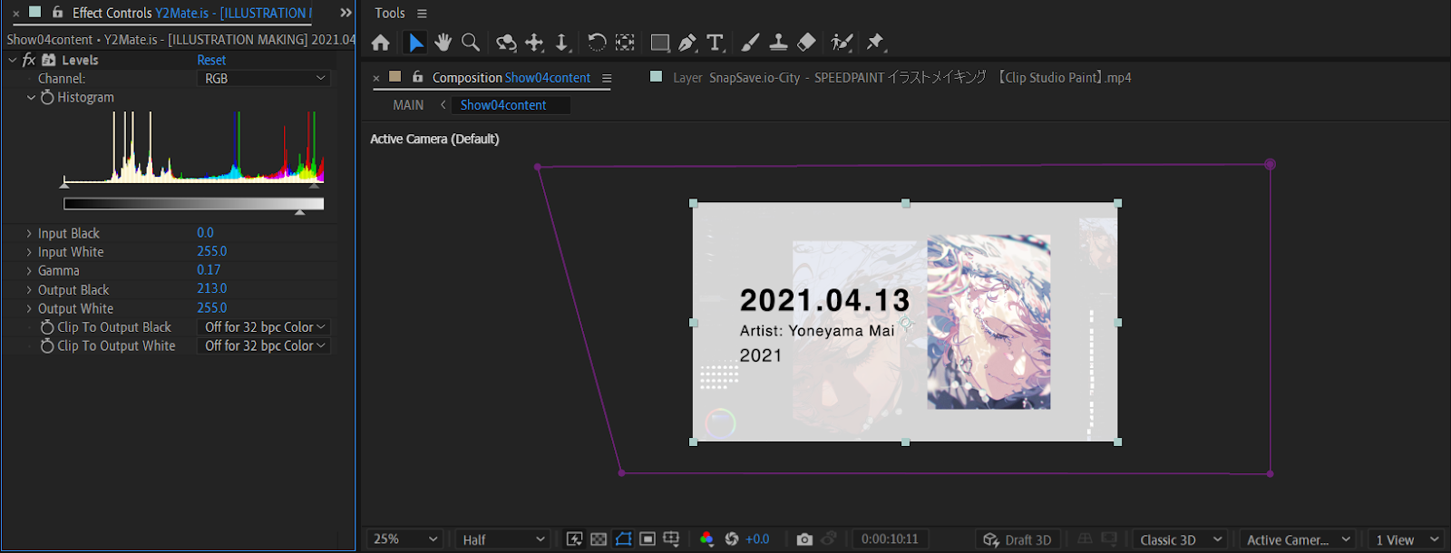Open the Grid and Guide options icon
1451x553 pixels.
coord(671,539)
